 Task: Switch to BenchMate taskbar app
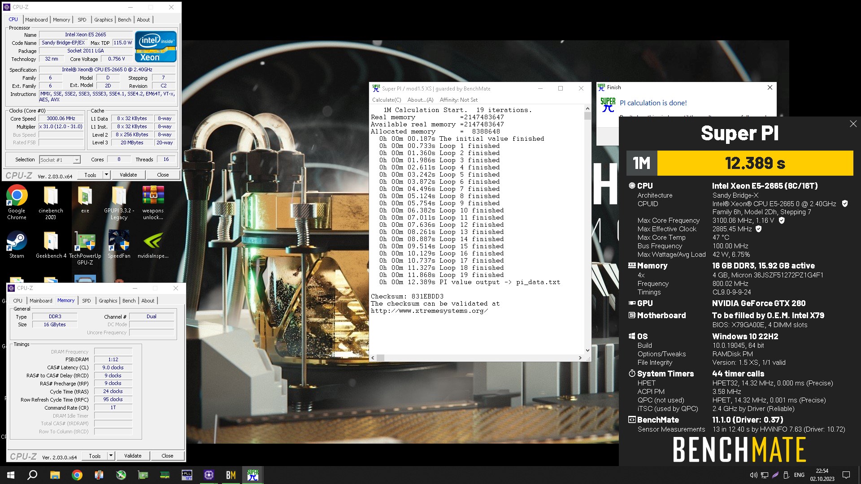231,475
